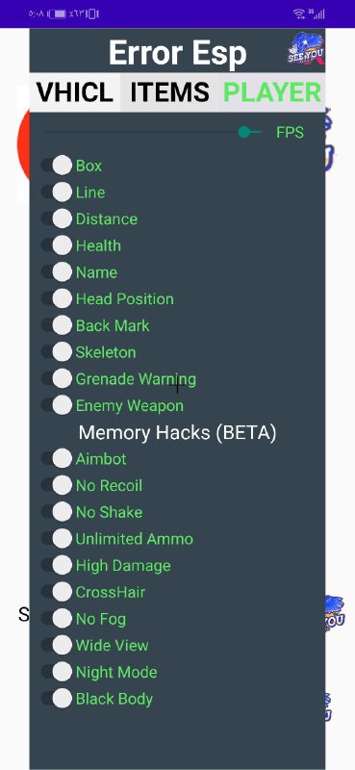Viewport: 355px width, 770px height.
Task: Toggle the Box switch
Action: (56, 166)
